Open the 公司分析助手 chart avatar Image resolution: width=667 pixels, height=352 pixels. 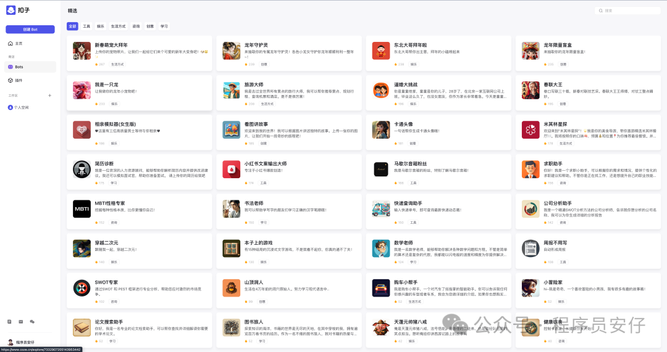pos(531,208)
